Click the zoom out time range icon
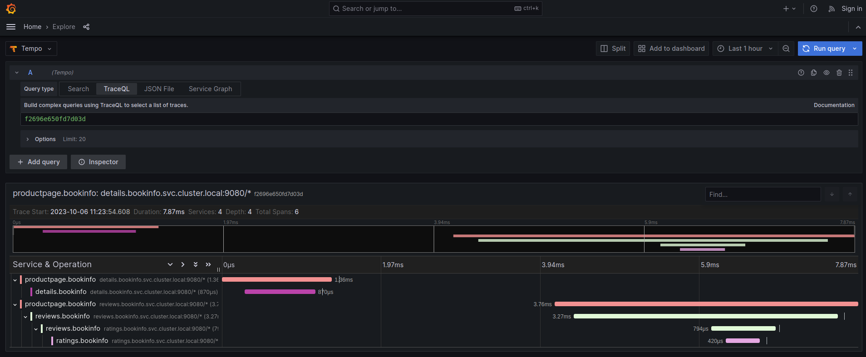Screen dimensions: 866x357 [786, 49]
